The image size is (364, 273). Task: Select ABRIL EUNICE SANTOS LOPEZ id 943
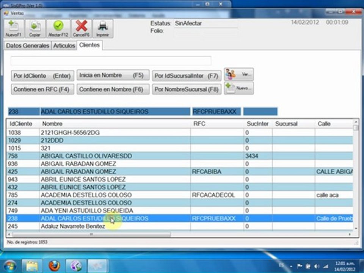(180, 179)
